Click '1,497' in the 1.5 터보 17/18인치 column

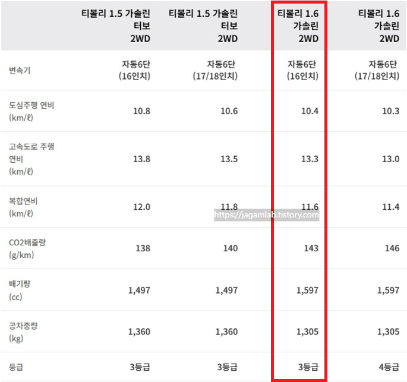[227, 290]
